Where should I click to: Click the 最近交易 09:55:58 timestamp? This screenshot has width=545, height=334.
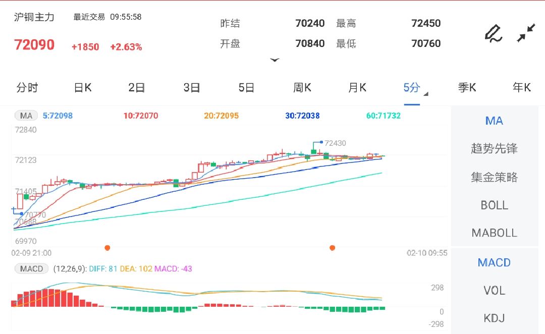coord(107,17)
